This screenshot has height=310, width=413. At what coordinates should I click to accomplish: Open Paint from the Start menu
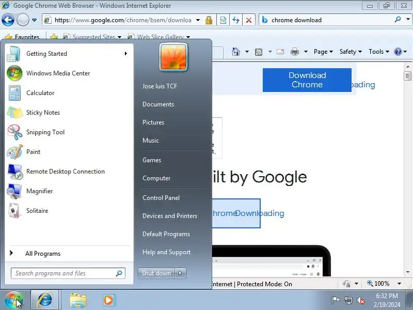[x=69, y=152]
